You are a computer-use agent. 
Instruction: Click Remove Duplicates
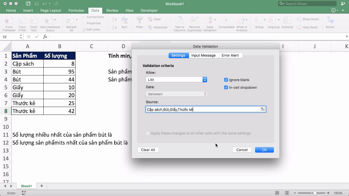(194, 23)
